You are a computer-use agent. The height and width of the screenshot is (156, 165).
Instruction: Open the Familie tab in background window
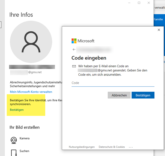(x=158, y=19)
